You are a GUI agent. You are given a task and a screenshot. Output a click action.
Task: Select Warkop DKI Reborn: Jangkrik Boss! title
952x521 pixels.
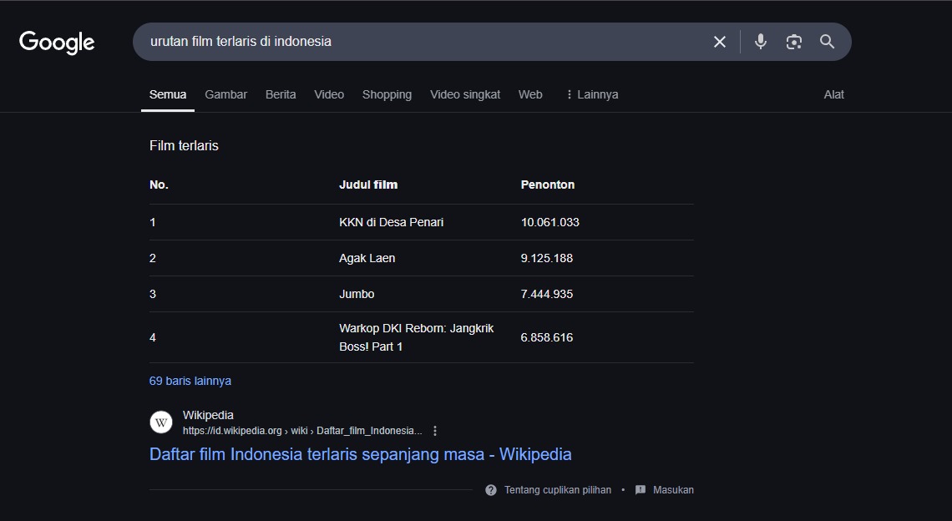[416, 337]
